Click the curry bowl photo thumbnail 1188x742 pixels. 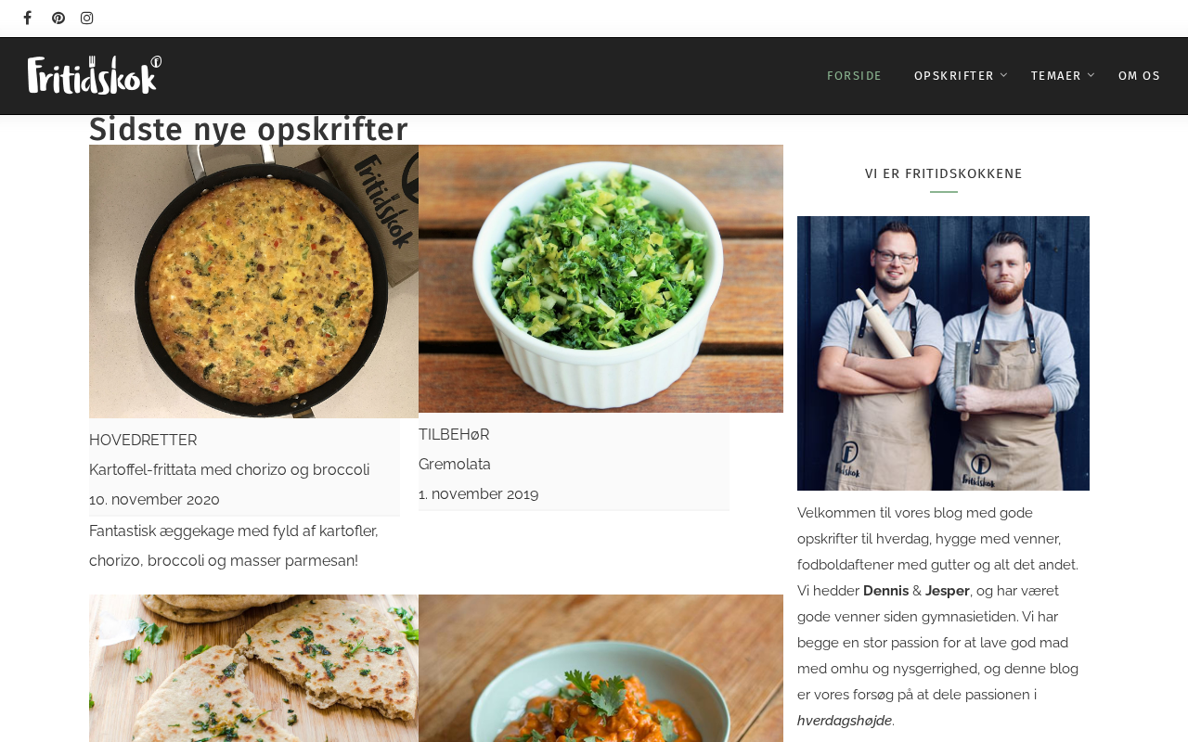pyautogui.click(x=600, y=668)
